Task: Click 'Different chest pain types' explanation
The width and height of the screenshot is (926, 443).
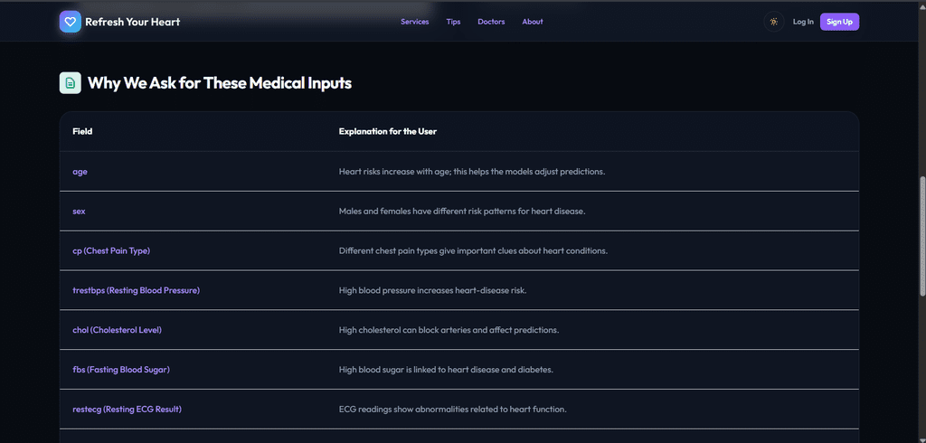Action: (473, 250)
